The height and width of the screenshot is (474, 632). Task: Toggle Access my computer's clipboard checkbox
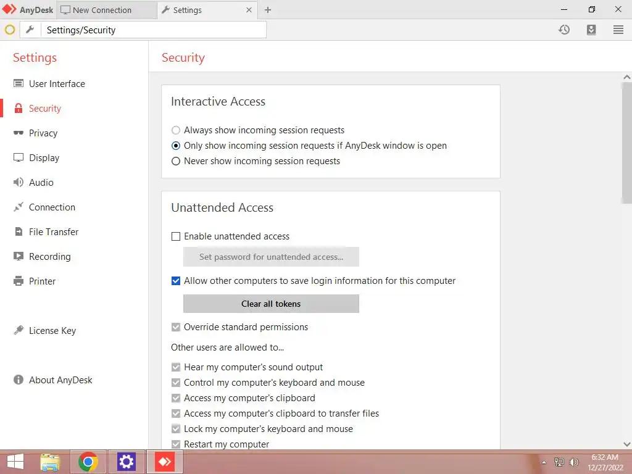coord(176,398)
